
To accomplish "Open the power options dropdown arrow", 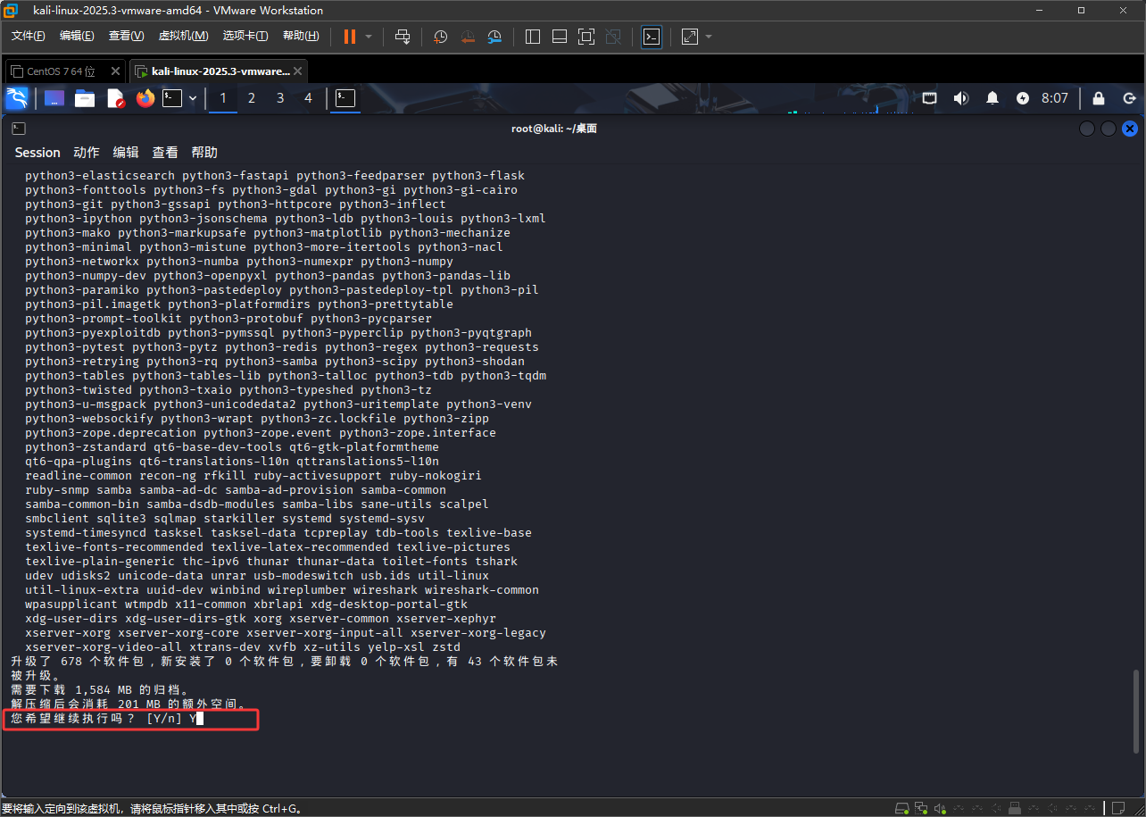I will 369,37.
